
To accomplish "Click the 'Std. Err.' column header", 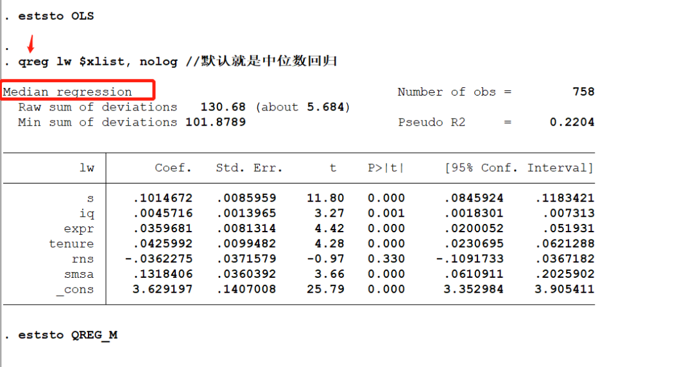I will pyautogui.click(x=249, y=168).
